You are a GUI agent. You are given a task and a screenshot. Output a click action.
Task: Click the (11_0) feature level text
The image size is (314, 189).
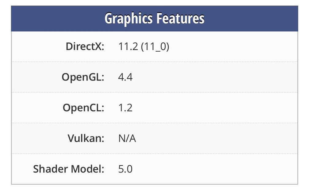(x=155, y=47)
